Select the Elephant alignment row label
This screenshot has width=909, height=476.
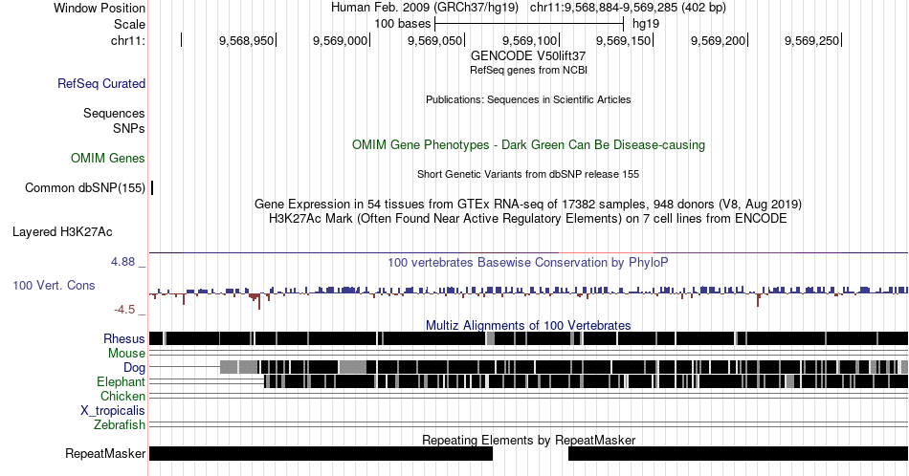pyautogui.click(x=121, y=381)
